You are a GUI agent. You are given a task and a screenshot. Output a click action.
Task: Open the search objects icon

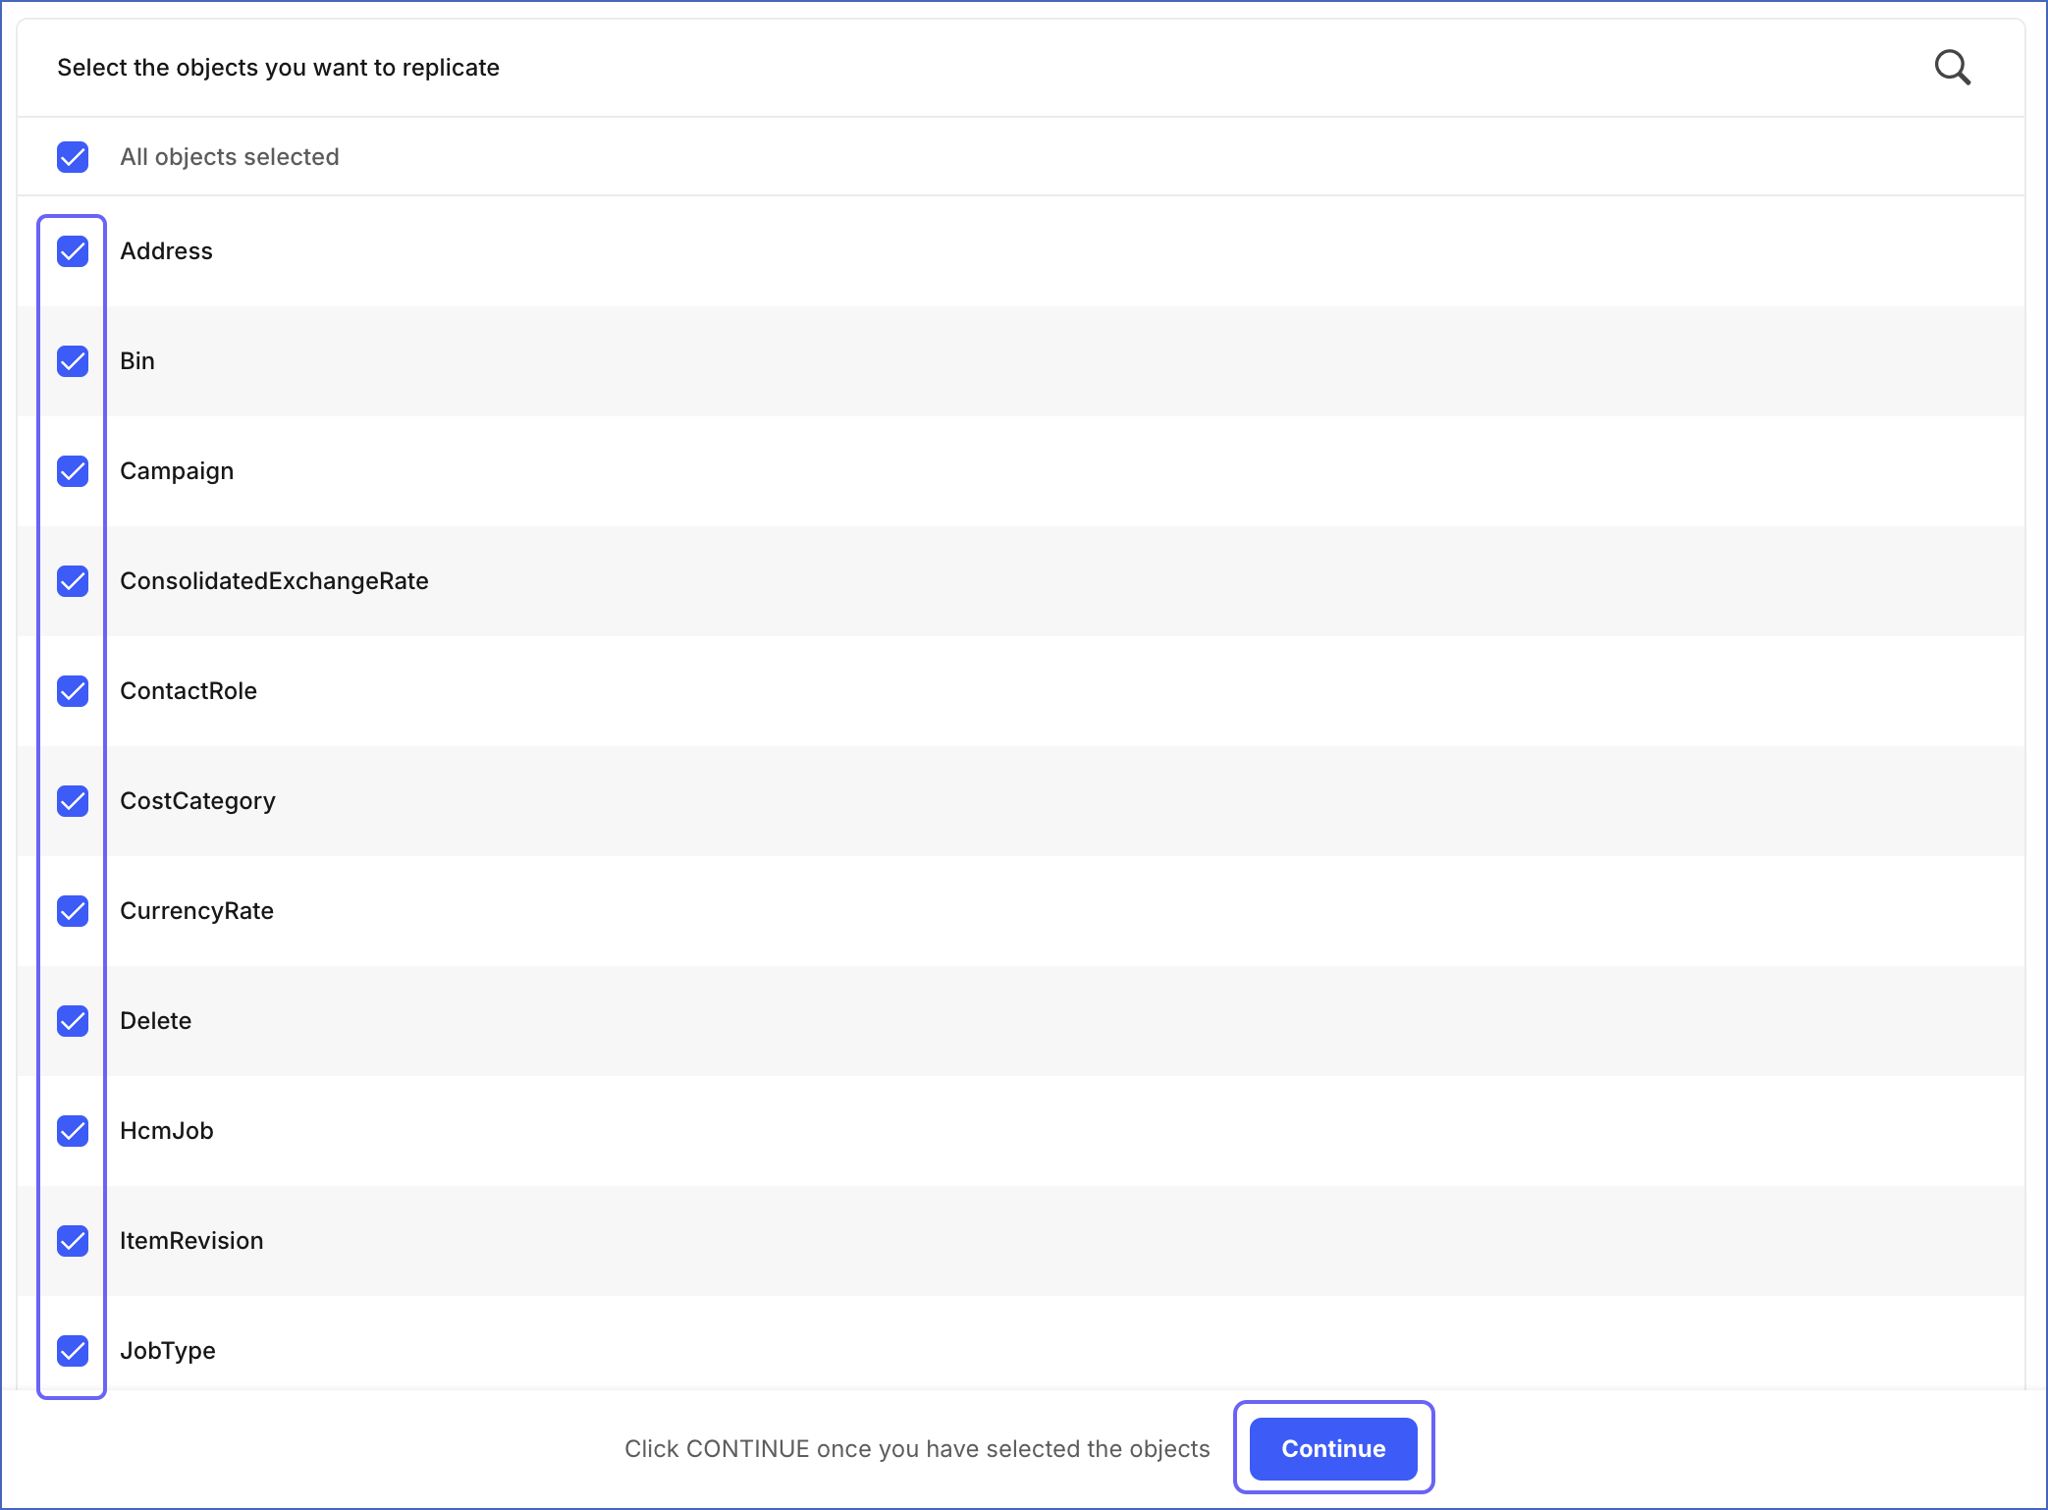pos(1952,67)
